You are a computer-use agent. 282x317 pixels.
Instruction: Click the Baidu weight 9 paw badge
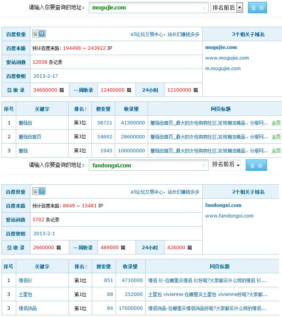point(39,34)
